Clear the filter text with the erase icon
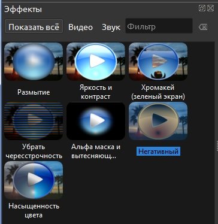This screenshot has width=218, height=224. click(203, 27)
